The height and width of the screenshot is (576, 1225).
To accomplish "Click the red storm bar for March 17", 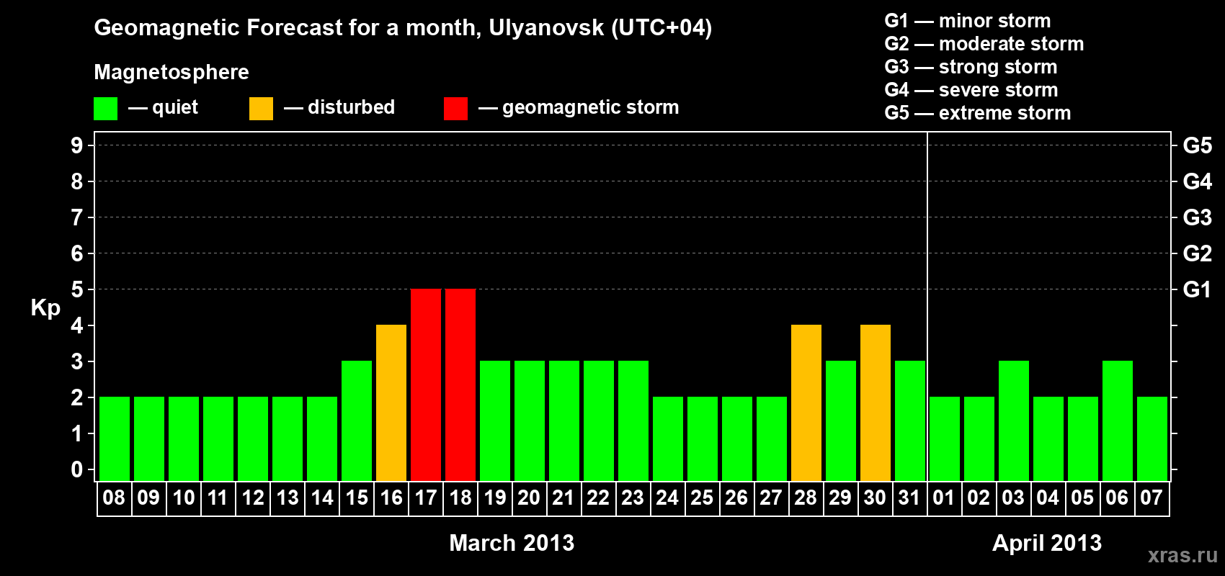I will click(426, 385).
